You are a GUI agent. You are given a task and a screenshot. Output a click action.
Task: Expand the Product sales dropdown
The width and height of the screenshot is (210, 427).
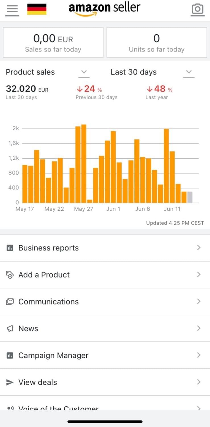tap(84, 72)
